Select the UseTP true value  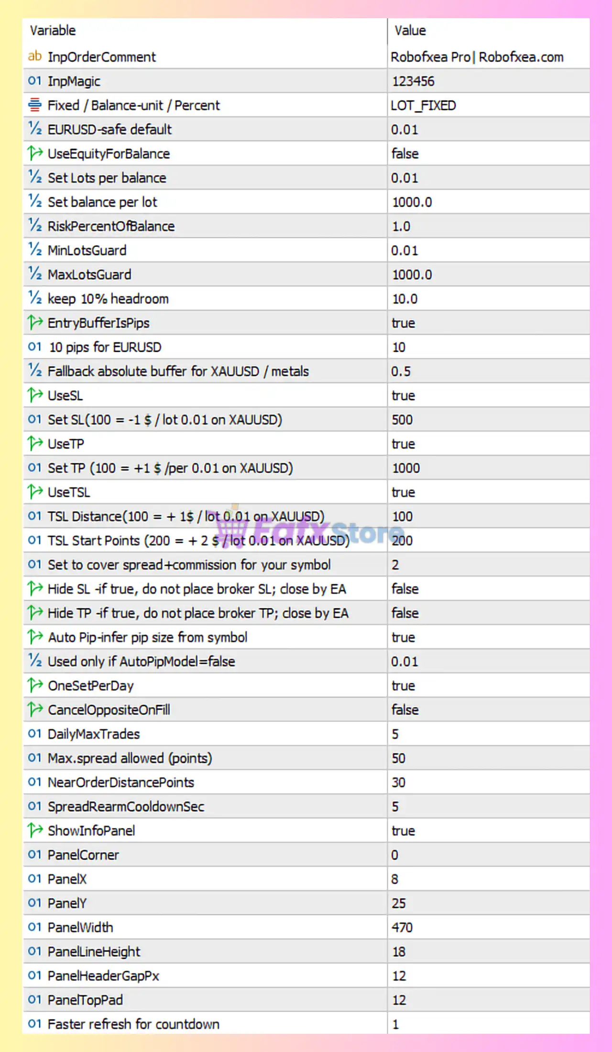coord(403,444)
